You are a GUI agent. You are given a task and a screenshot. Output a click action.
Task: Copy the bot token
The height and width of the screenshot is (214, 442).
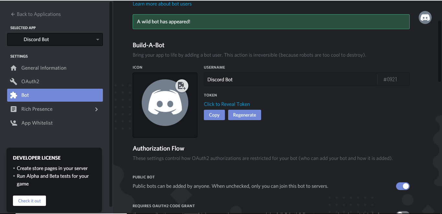pyautogui.click(x=214, y=115)
